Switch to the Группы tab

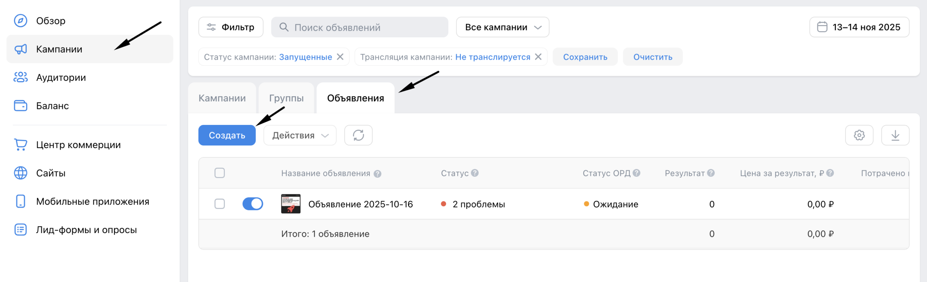[286, 98]
